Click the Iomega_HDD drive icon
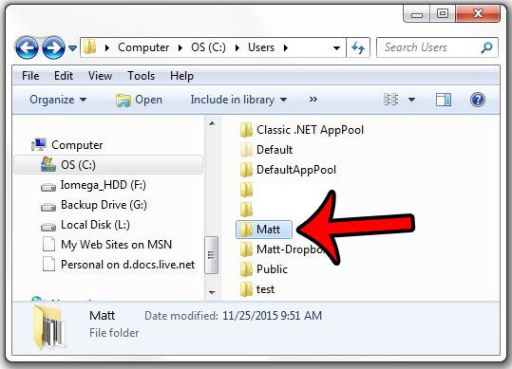Screen dimensions: 512x369 pos(48,187)
